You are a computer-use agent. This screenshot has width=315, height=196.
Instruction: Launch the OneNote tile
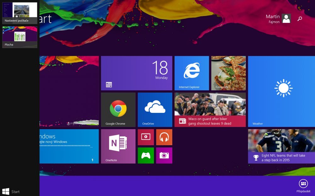[118, 146]
